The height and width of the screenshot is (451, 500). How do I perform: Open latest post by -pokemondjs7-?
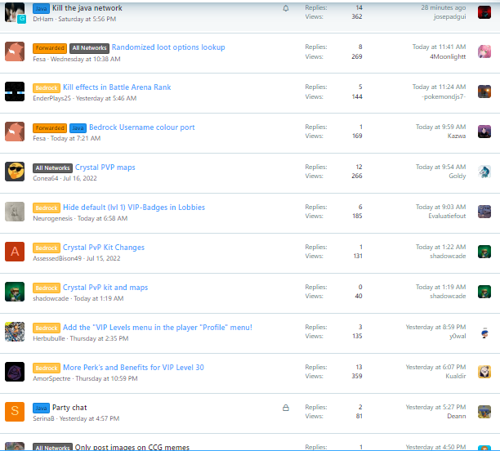pos(439,87)
